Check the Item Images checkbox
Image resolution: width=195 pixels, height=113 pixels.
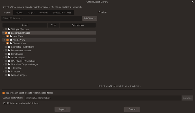(6, 54)
